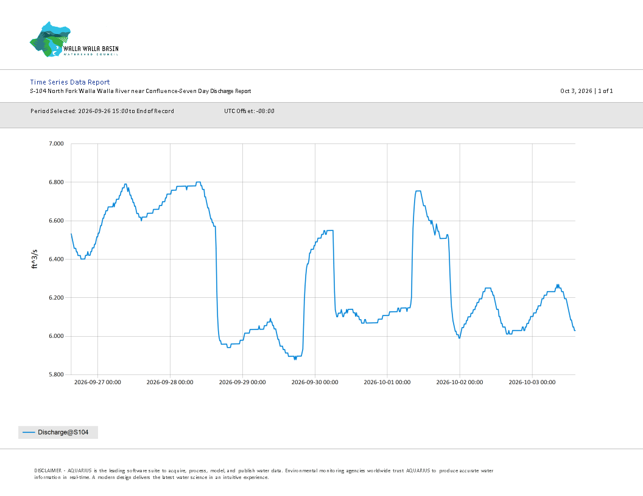Click the 2026-09-30 00:00 x-axis label
Screen dimensions: 643x496
click(x=315, y=382)
